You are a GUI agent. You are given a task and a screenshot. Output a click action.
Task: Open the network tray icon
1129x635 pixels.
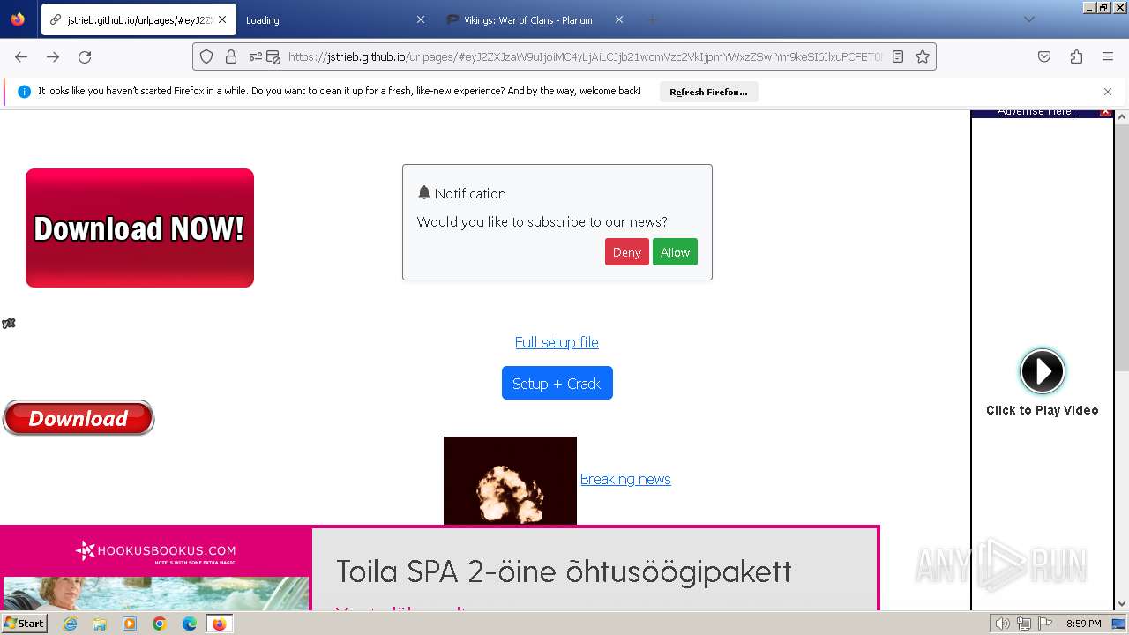(1024, 624)
